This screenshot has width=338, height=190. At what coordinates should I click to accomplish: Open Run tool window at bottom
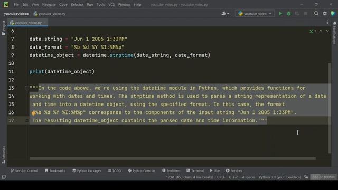click(x=215, y=170)
